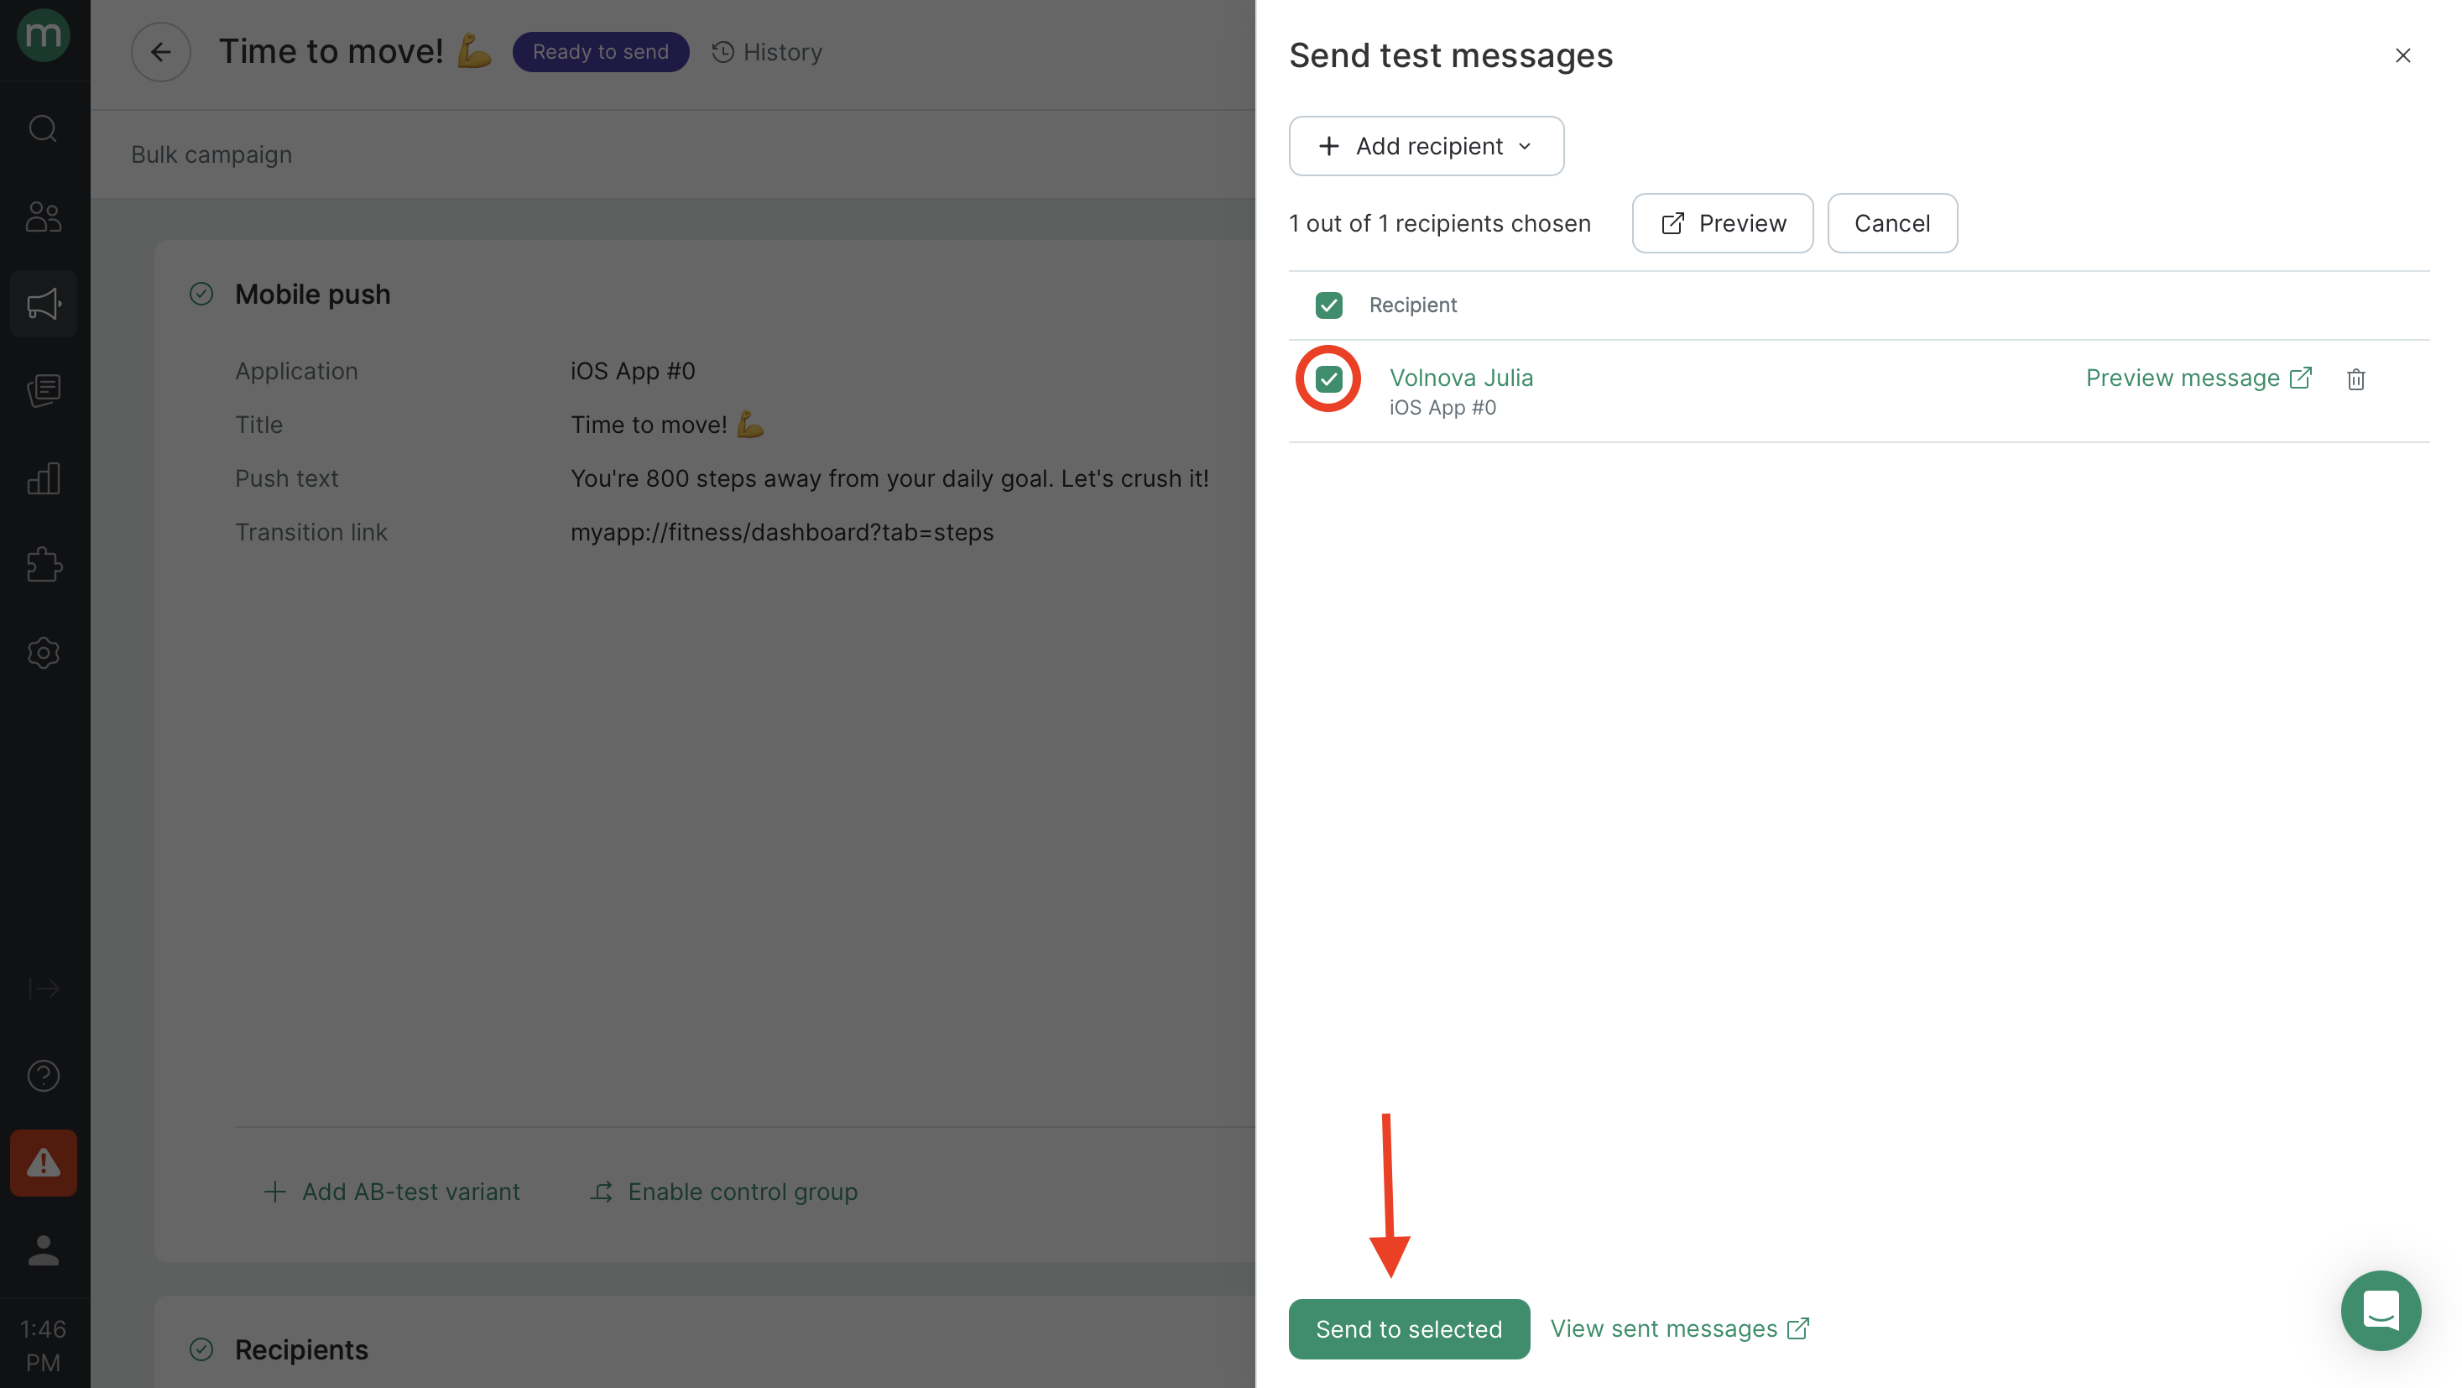Open the integrations puzzle piece icon

click(43, 565)
